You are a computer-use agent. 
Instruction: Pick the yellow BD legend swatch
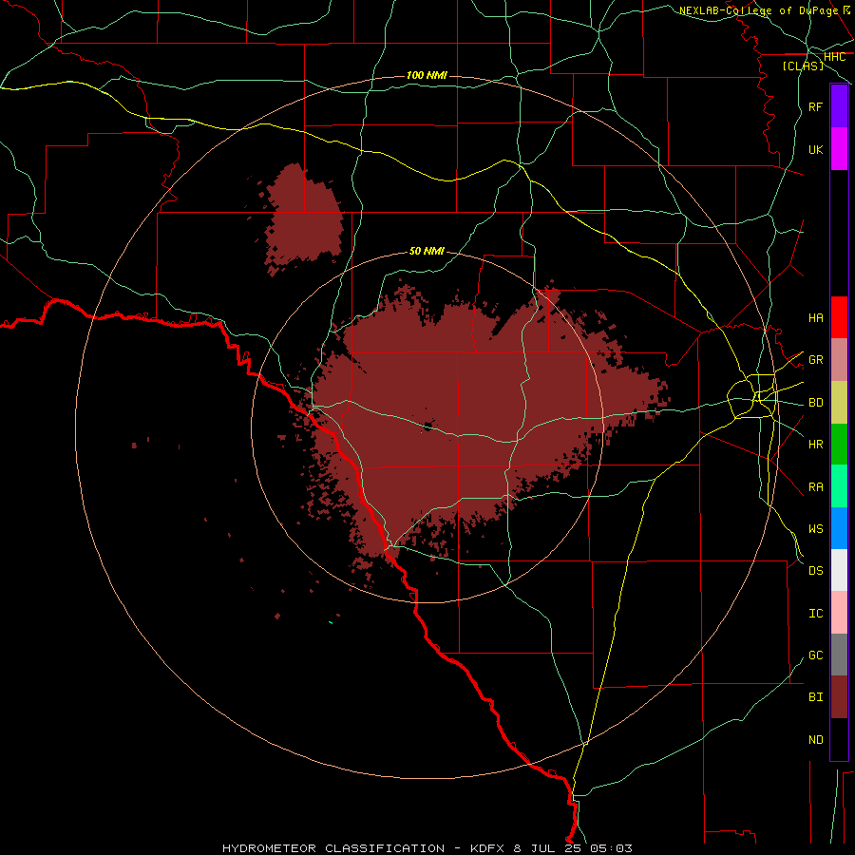[x=839, y=403]
